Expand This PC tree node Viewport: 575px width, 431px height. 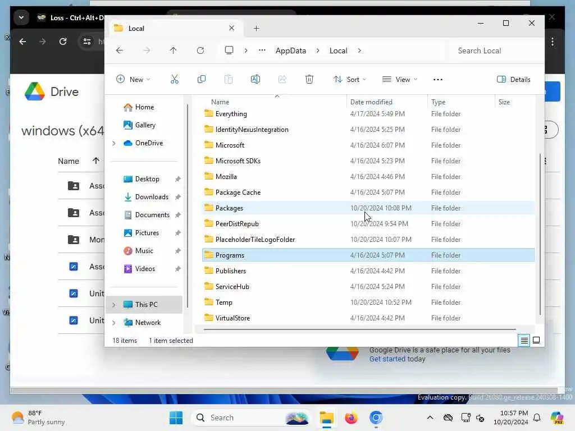click(113, 305)
